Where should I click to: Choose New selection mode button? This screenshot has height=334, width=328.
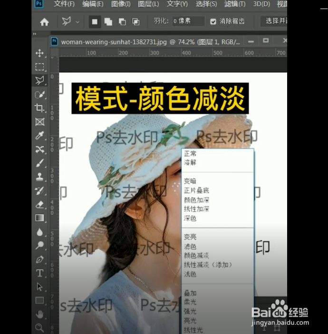point(95,21)
